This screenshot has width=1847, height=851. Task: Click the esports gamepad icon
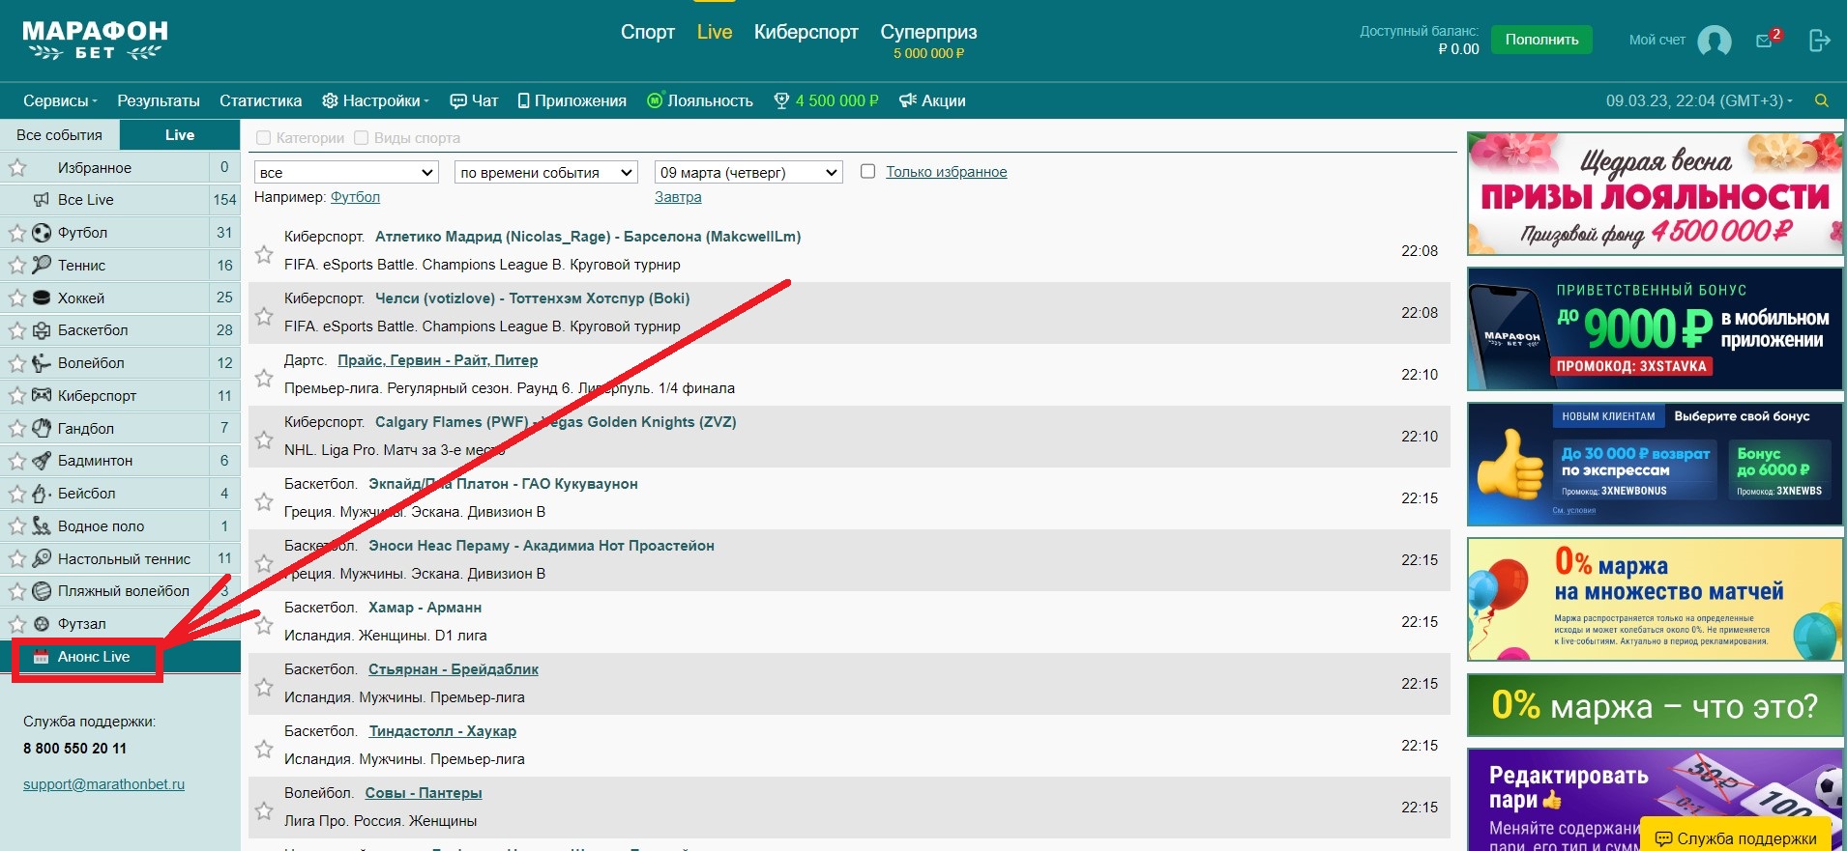(42, 395)
